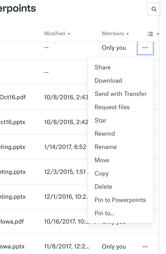The height and width of the screenshot is (254, 166).
Task: Click the search magnifier icon
Action: coord(154,9)
